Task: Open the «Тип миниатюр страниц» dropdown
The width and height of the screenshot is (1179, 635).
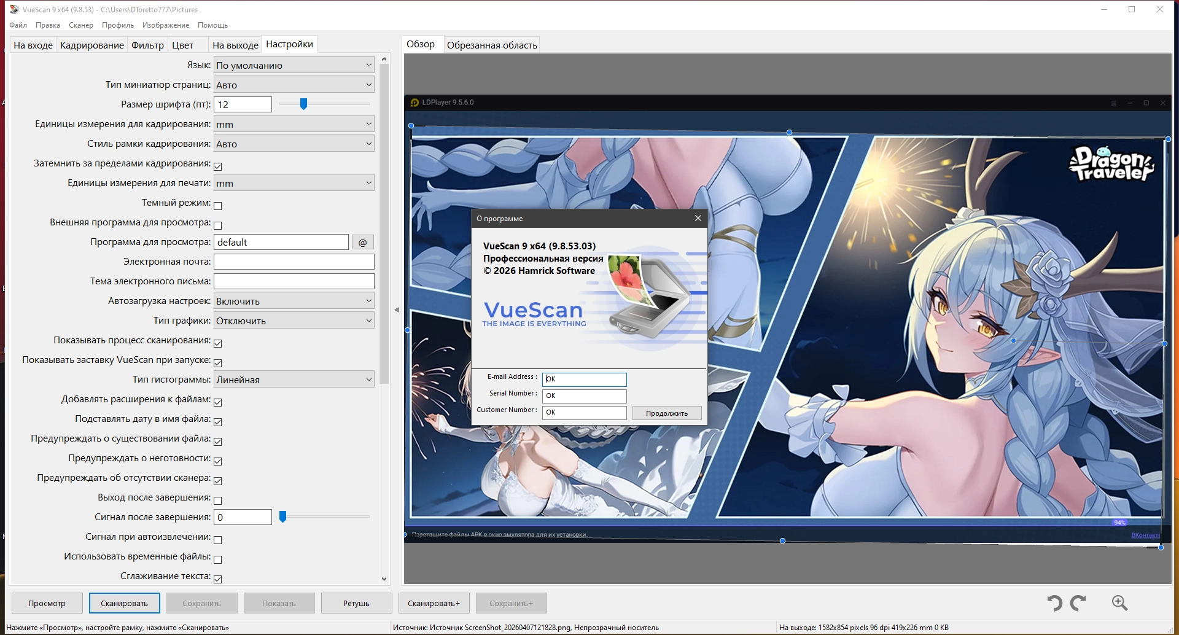Action: (294, 85)
